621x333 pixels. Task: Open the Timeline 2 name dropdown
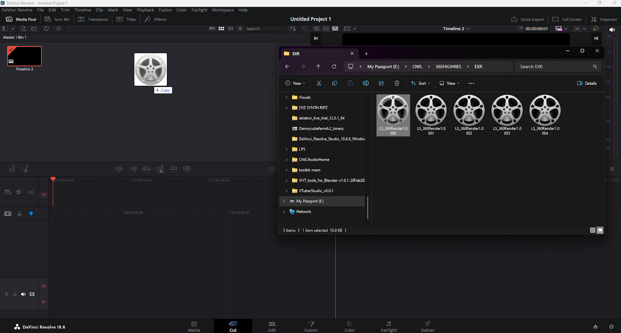pos(456,29)
